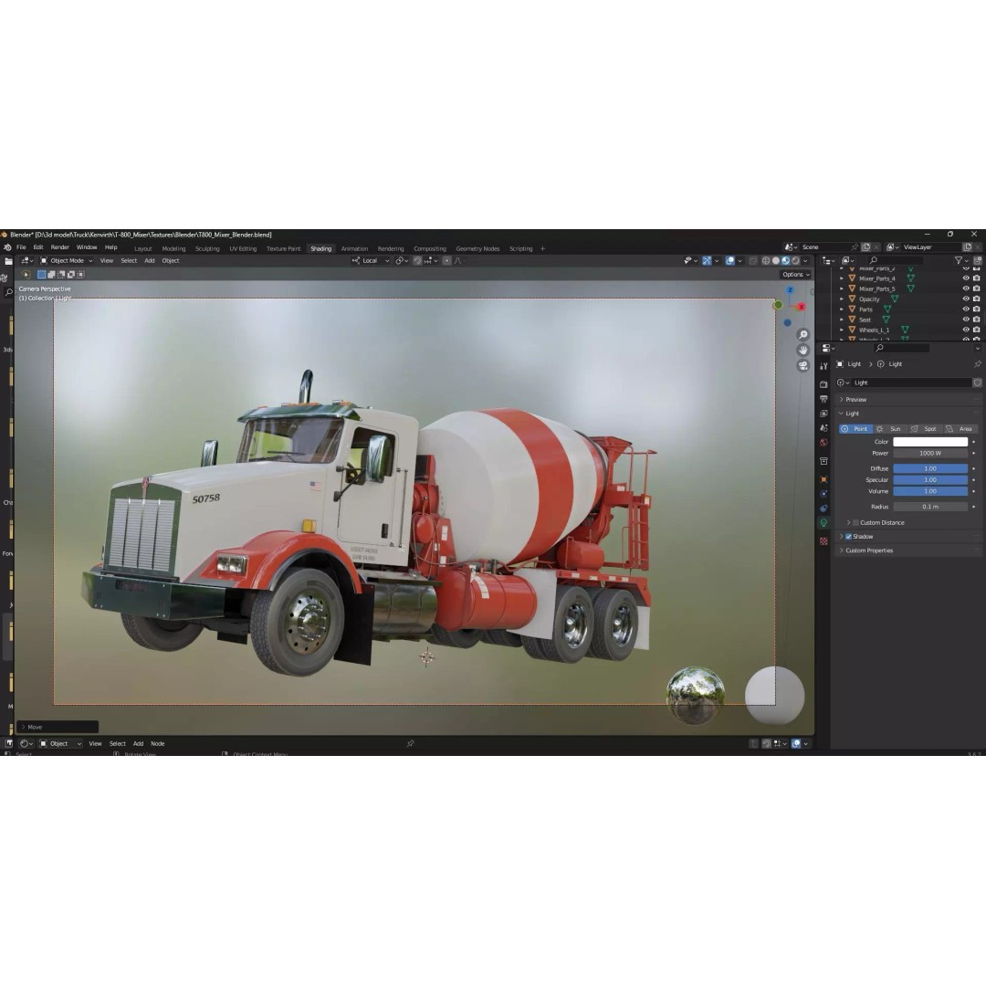The image size is (986, 986).
Task: Open the View Layer properties tab
Action: [x=823, y=414]
